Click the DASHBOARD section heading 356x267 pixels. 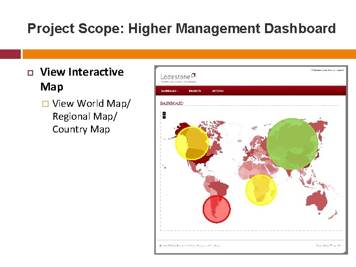pyautogui.click(x=172, y=103)
